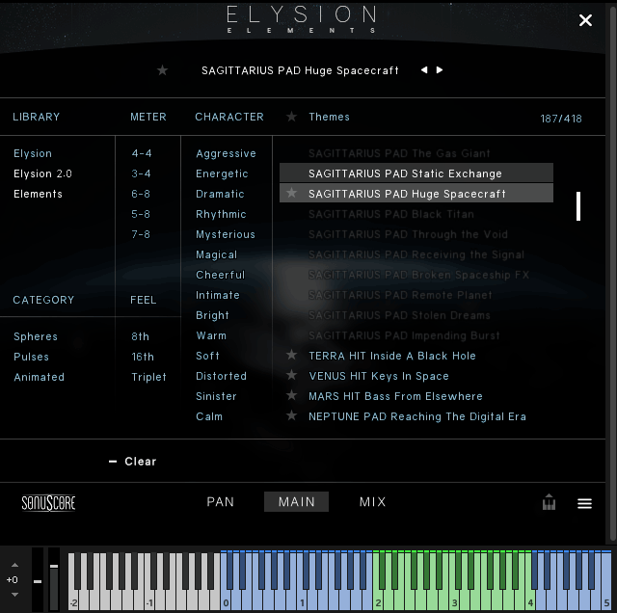Toggle star on TERRA HIT Inside A Black Hole
The width and height of the screenshot is (617, 613).
[x=291, y=355]
